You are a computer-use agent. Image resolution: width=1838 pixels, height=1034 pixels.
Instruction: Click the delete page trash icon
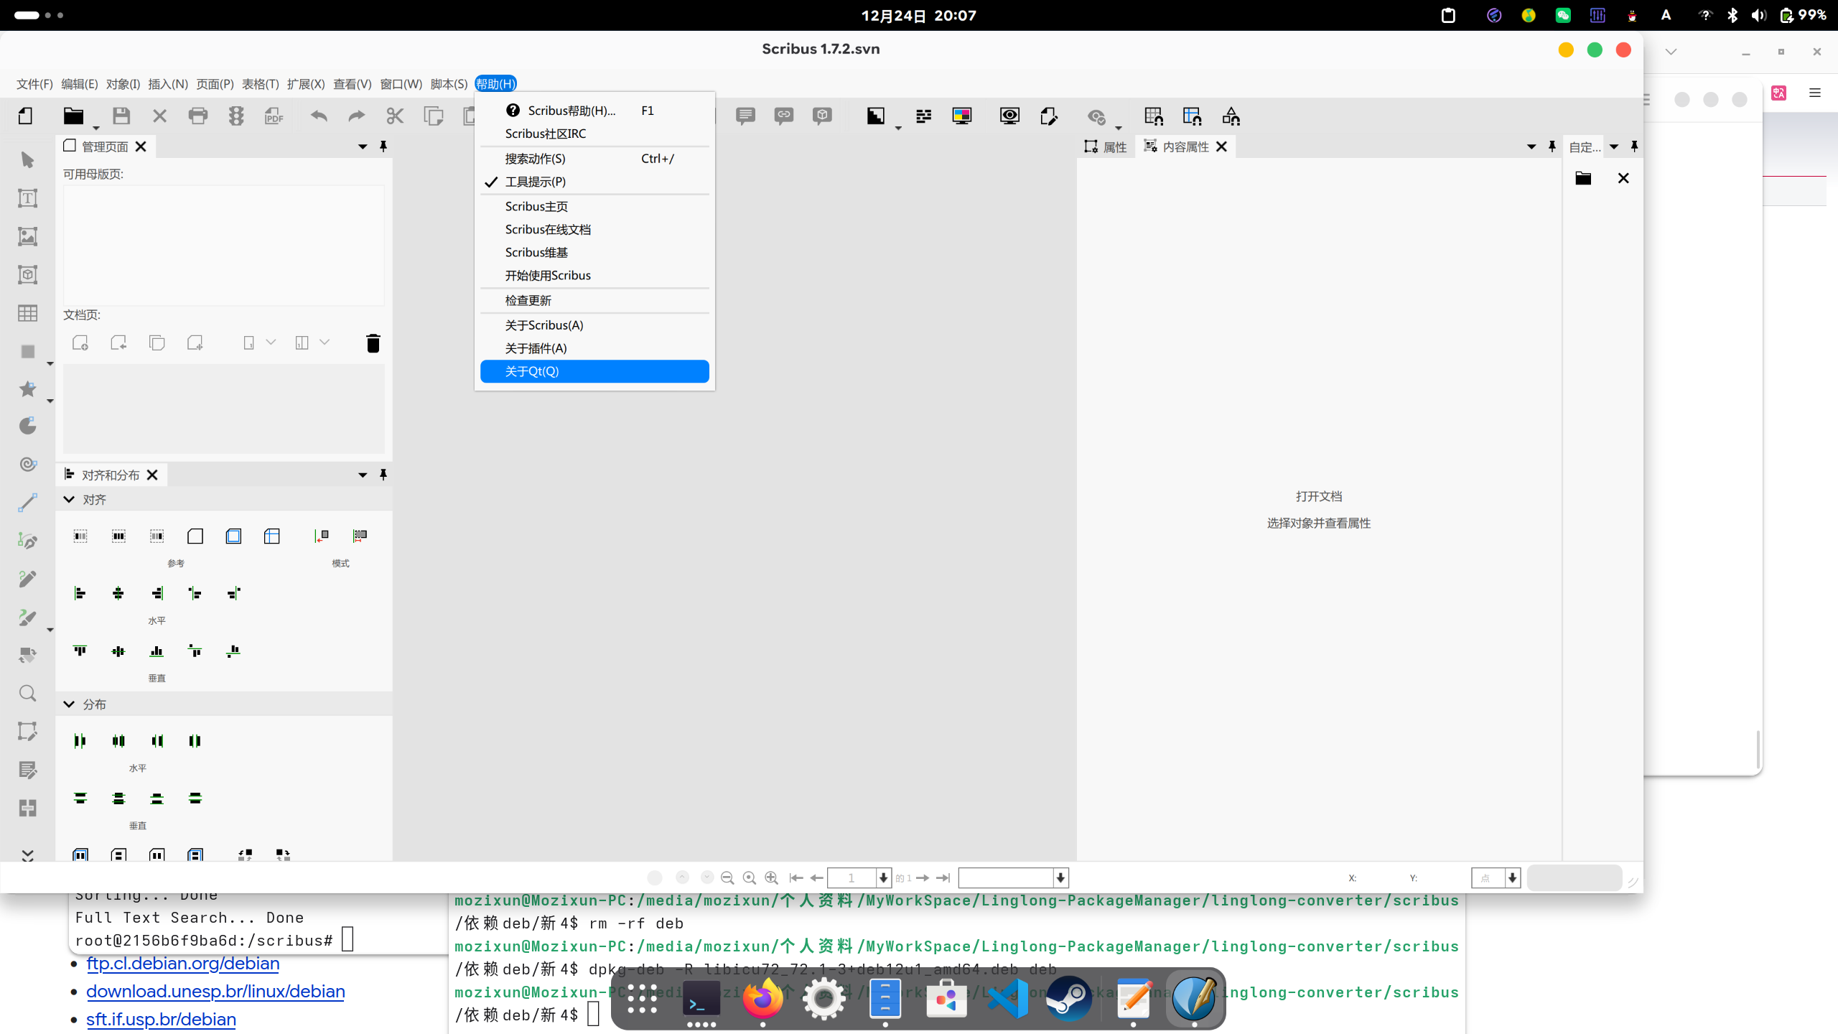click(x=373, y=343)
